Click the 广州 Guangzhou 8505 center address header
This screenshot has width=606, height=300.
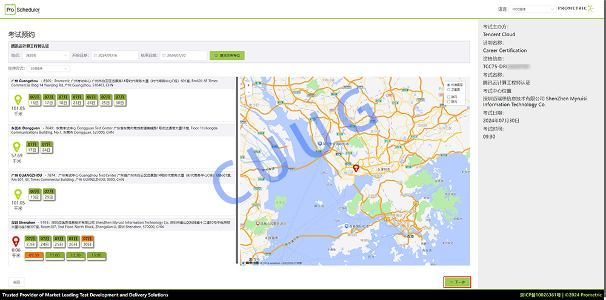(122, 83)
